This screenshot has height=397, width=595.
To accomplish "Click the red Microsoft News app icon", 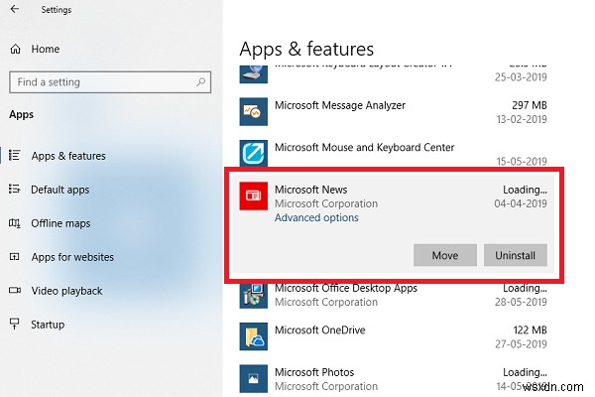I will [254, 196].
